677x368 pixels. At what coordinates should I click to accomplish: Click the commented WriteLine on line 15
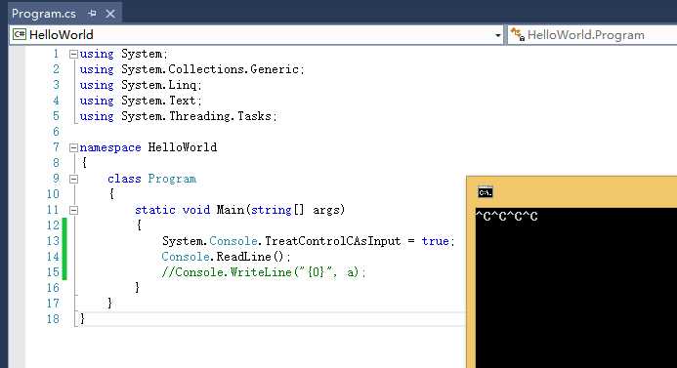(x=264, y=272)
